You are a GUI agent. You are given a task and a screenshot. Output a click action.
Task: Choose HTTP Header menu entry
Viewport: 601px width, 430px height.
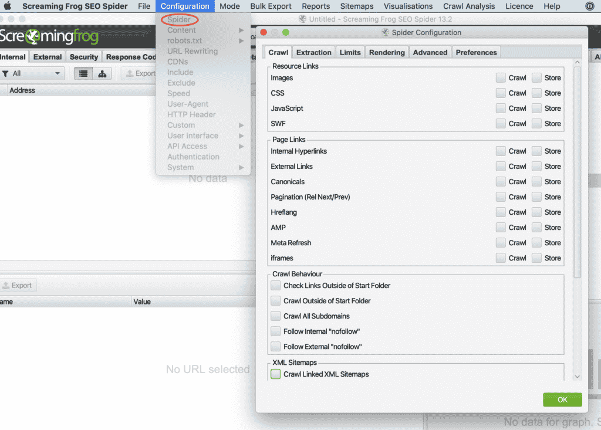coord(191,114)
